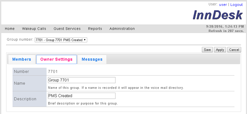This screenshot has height=114, width=247.
Task: Click the InnDesk logo
Action: coord(217,15)
